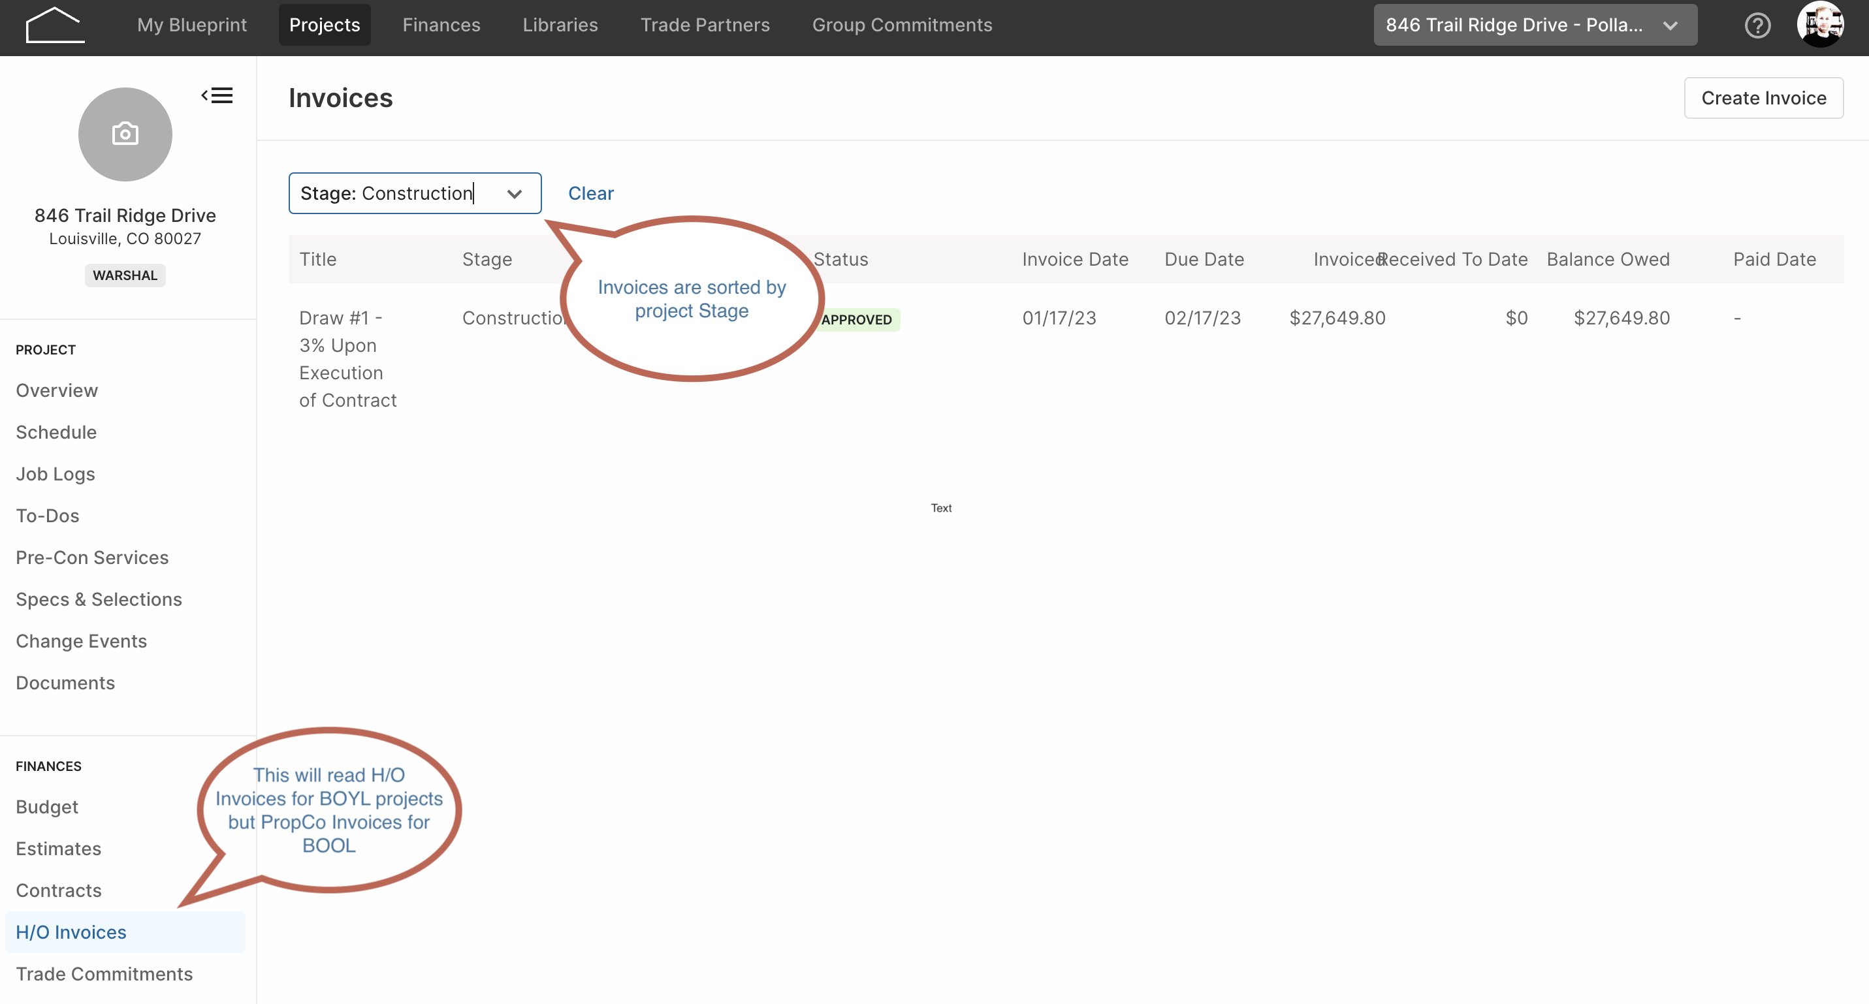Open Overview in the sidebar

click(x=57, y=390)
